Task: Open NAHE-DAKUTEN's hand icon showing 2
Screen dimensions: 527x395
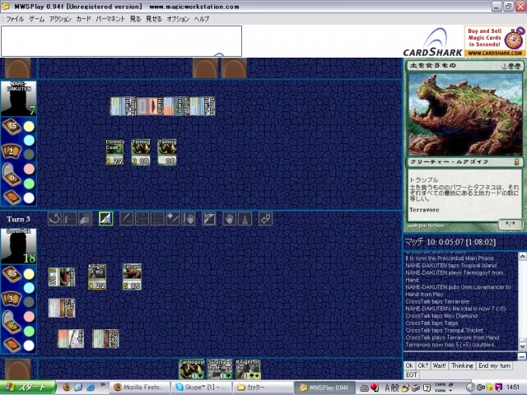Action: (12, 151)
